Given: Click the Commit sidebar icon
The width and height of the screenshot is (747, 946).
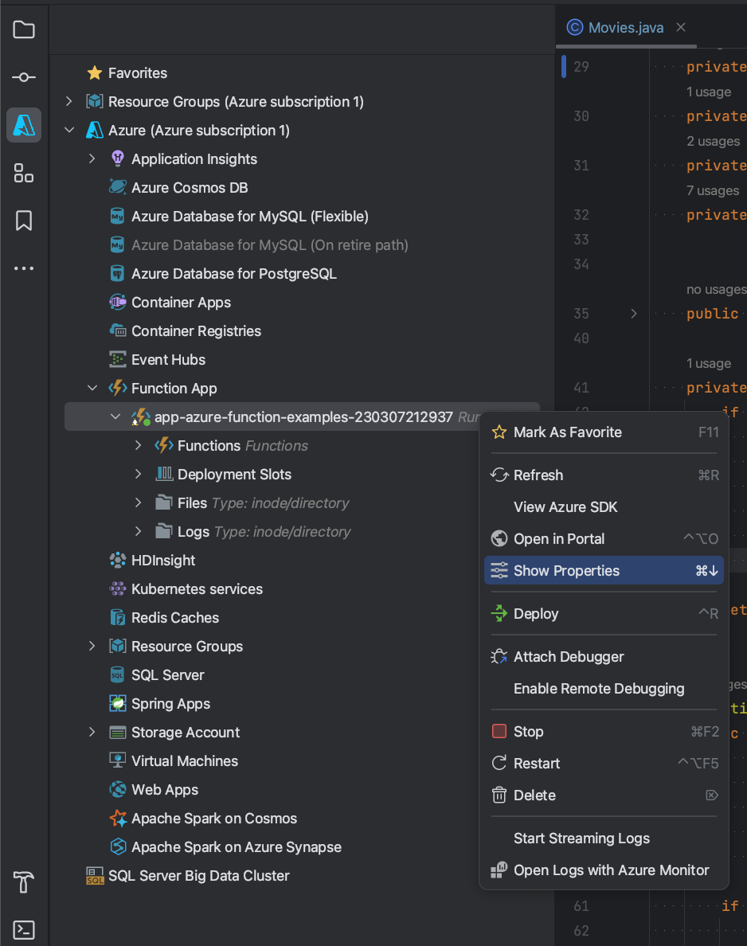Looking at the screenshot, I should [24, 76].
